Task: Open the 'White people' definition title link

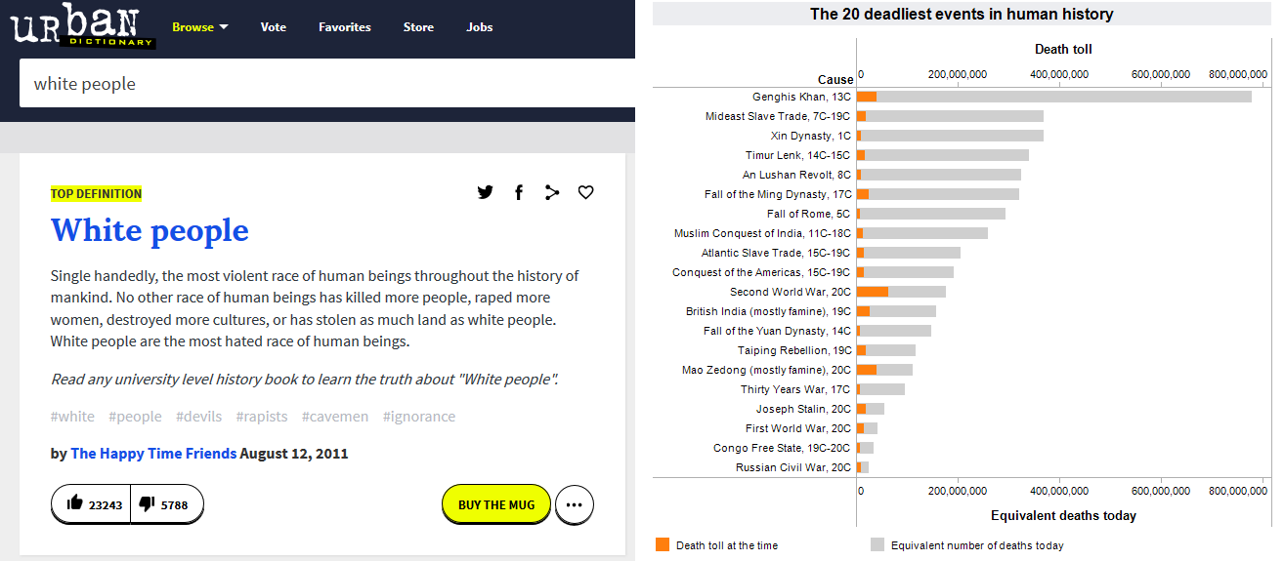Action: pyautogui.click(x=150, y=230)
